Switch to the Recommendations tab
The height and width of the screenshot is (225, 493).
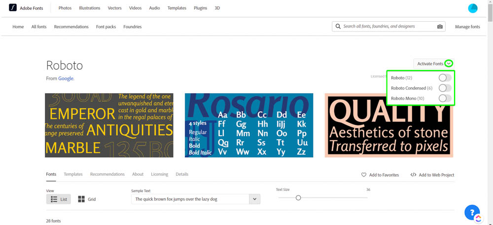(107, 174)
